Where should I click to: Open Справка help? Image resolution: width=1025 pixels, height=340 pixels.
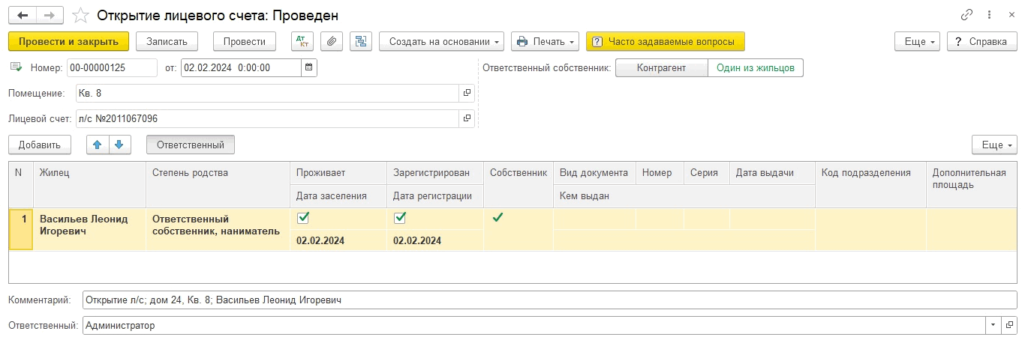click(982, 41)
